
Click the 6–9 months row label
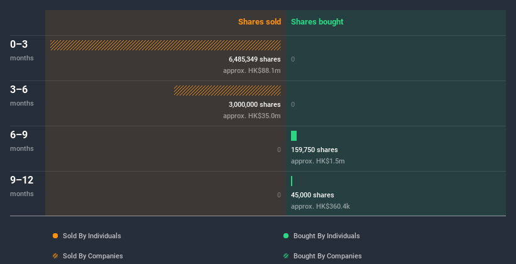tap(22, 141)
